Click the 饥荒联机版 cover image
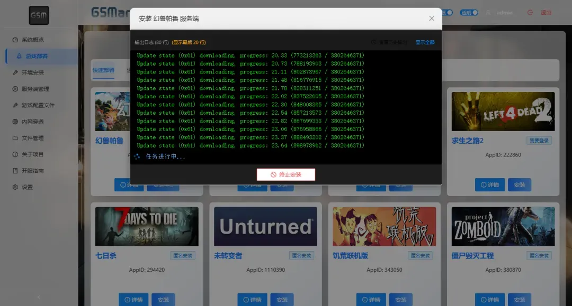Screen dimensions: 572x306 click(384, 226)
